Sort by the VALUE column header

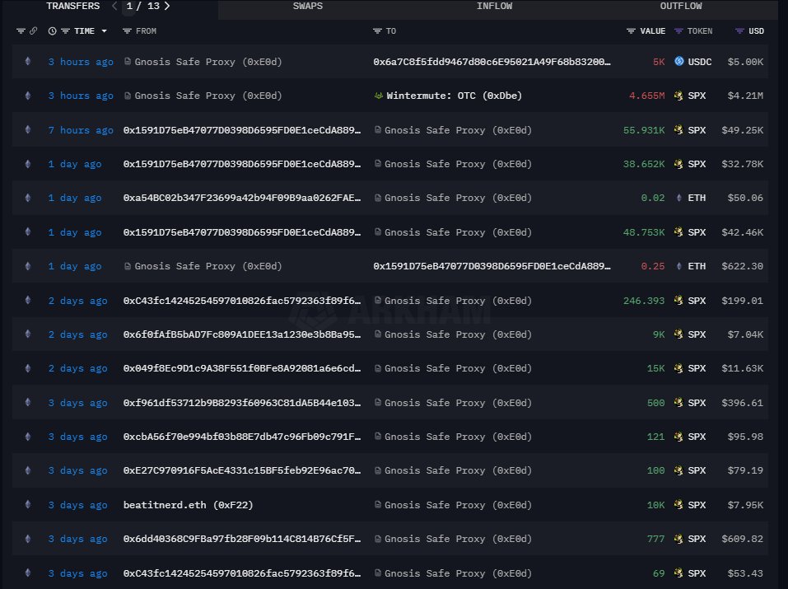[652, 31]
